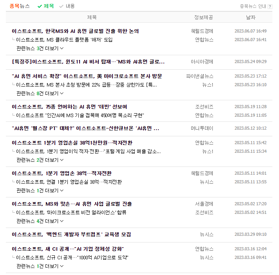
Task: Select source 서울경제 in the list
Action: coord(204,204)
